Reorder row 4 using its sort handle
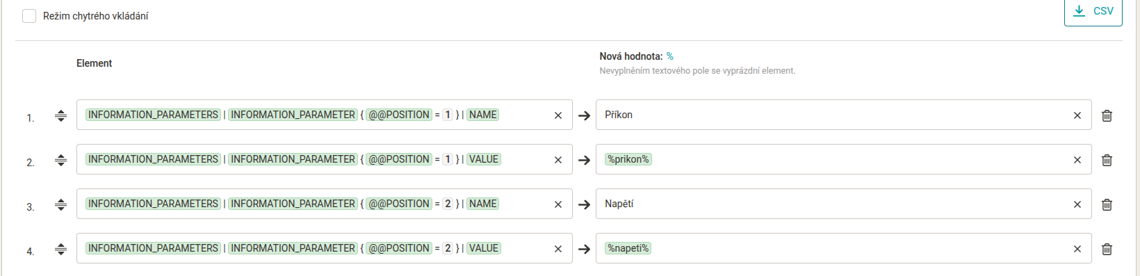The image size is (1140, 276). (60, 250)
